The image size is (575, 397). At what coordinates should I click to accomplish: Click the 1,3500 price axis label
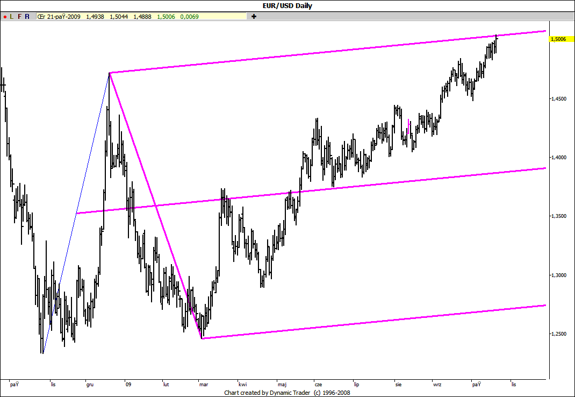coord(559,216)
